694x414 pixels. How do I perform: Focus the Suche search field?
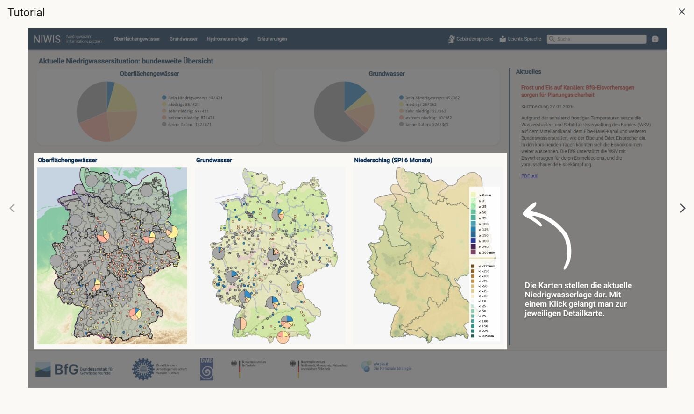(x=596, y=39)
